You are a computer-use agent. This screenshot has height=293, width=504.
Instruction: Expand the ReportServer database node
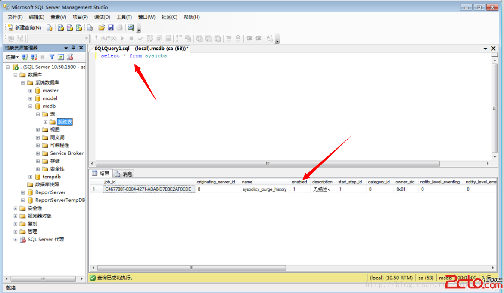point(23,192)
